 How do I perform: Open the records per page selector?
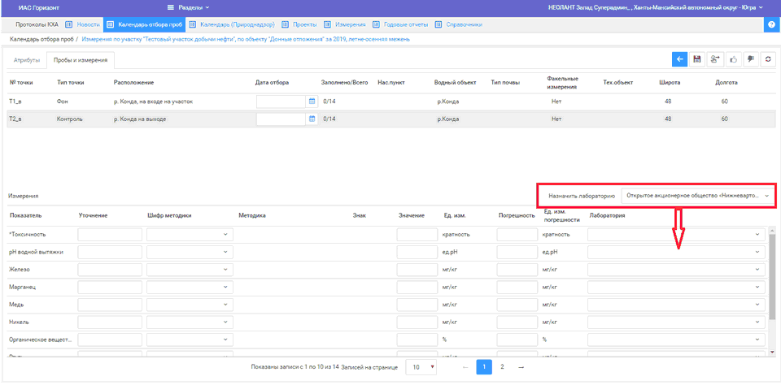click(421, 367)
